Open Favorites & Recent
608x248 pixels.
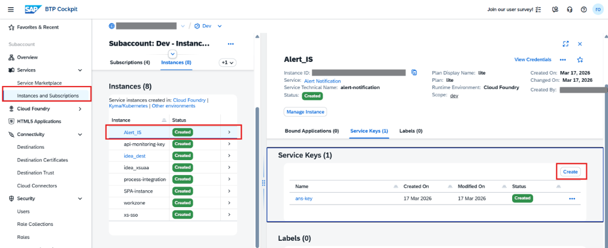37,28
